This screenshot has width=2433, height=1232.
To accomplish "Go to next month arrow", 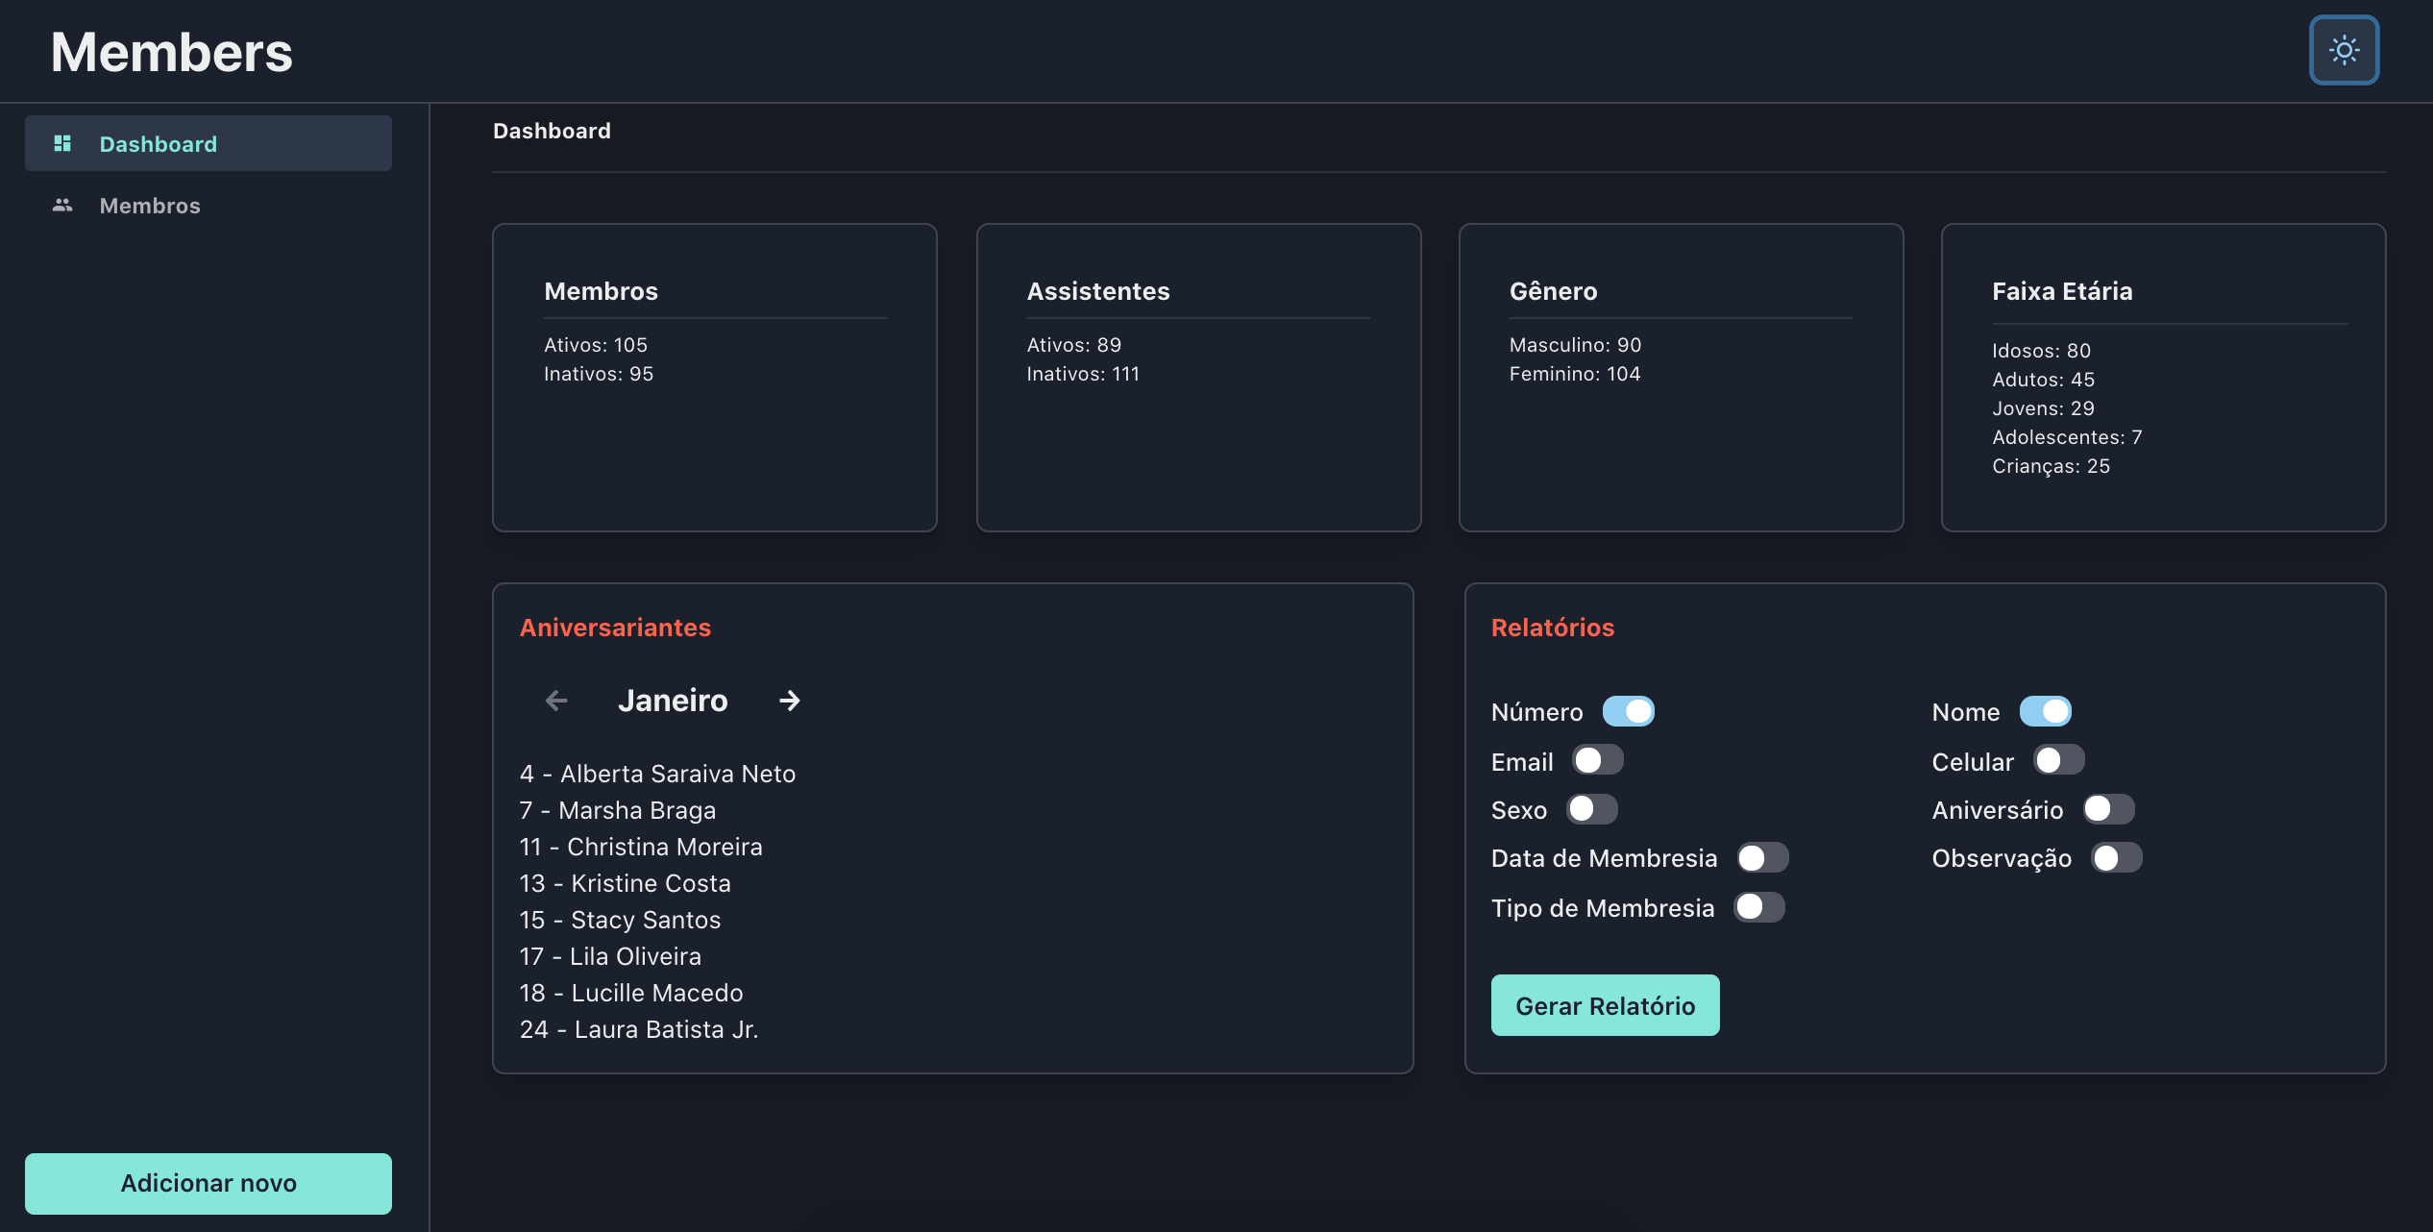I will [790, 701].
